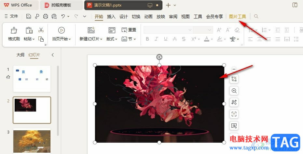The image size is (303, 154).
Task: Open new tab with plus button
Action: [x=168, y=5]
